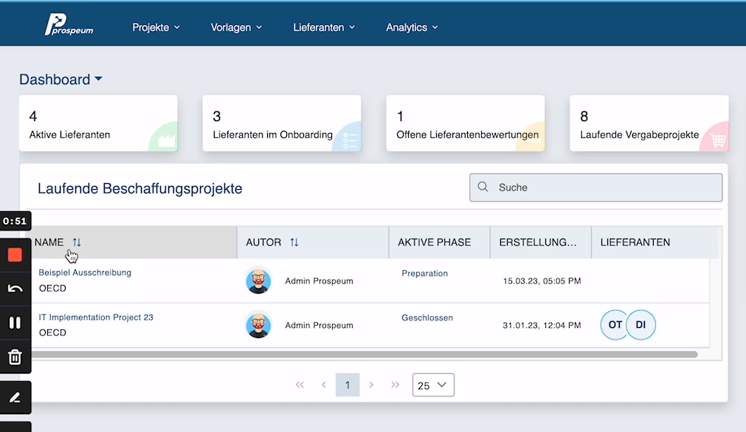Delete recording using the trash icon
The image size is (746, 432).
15,357
